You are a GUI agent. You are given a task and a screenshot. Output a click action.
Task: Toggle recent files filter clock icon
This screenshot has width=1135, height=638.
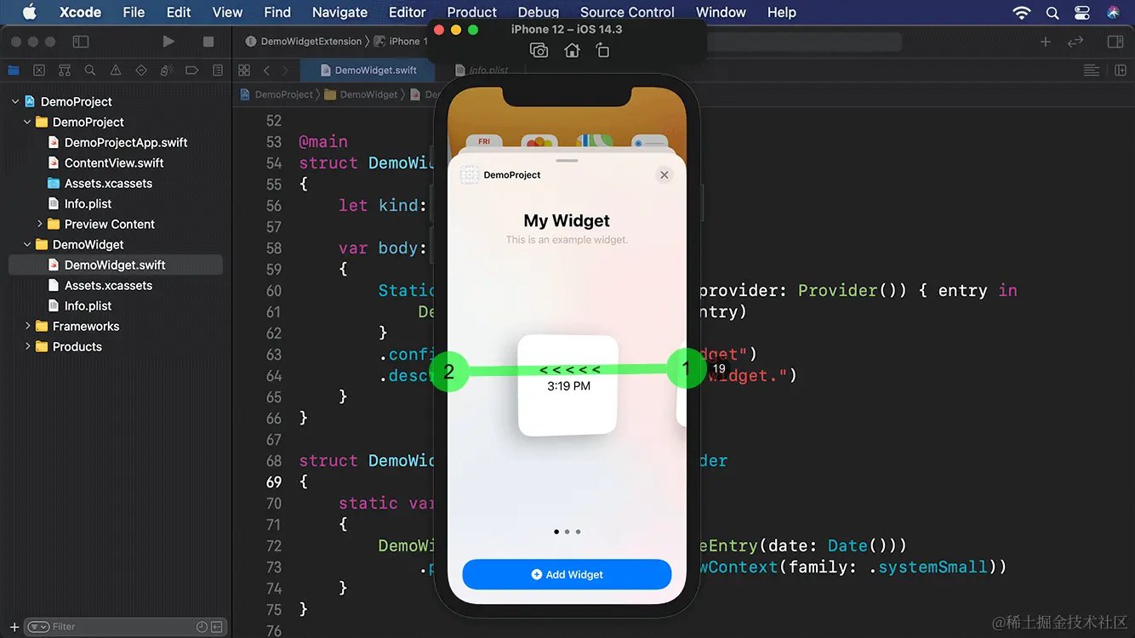(202, 627)
